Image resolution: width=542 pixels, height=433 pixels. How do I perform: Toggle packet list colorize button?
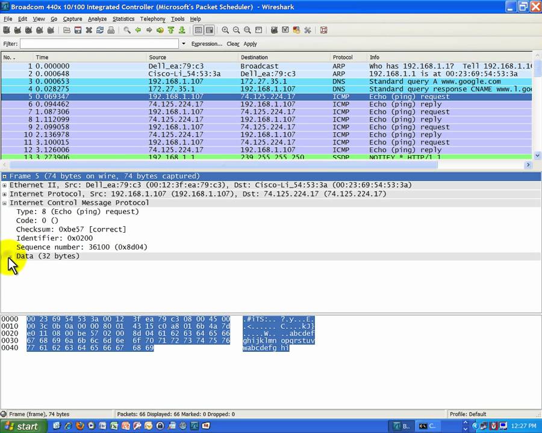[x=198, y=31]
